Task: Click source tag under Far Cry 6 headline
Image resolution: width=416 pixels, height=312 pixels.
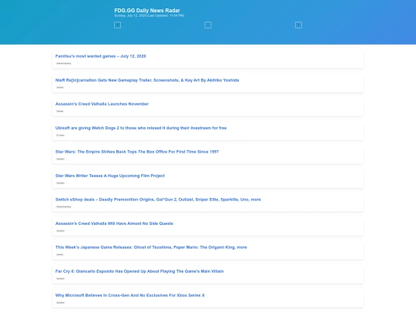Action: [60, 279]
